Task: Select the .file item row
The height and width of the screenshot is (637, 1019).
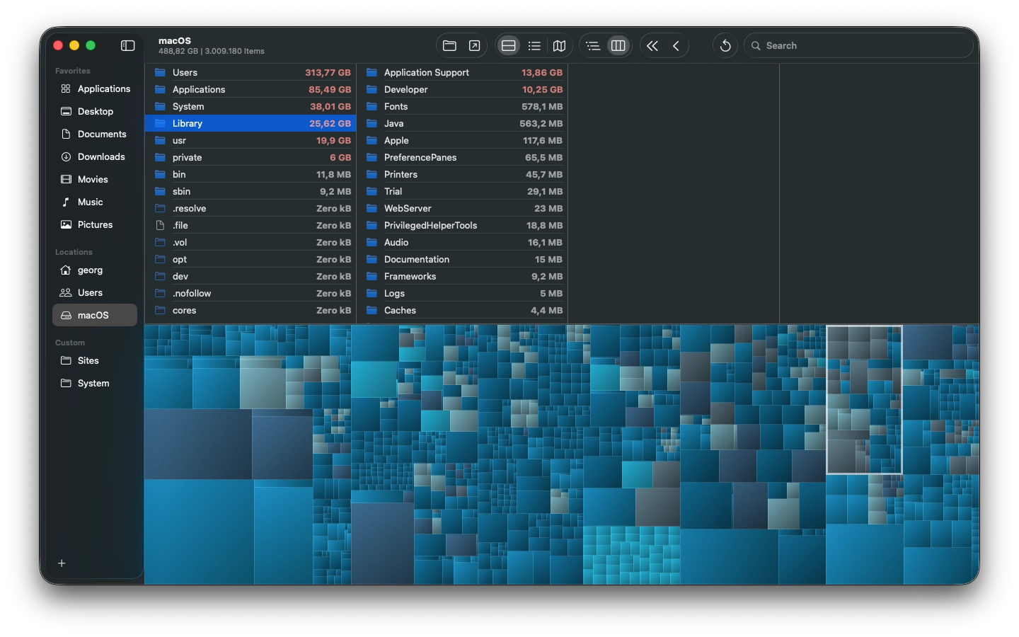Action: [x=251, y=225]
